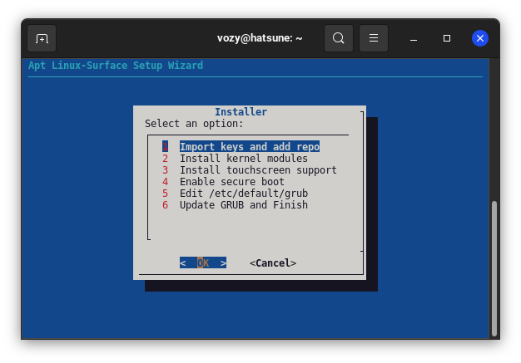Click the number 2 tag
Viewport: 521px width, 363px height.
[165, 159]
